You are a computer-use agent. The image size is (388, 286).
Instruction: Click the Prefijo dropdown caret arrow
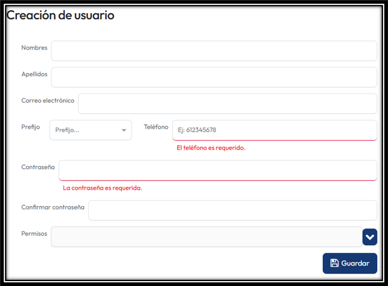click(124, 131)
